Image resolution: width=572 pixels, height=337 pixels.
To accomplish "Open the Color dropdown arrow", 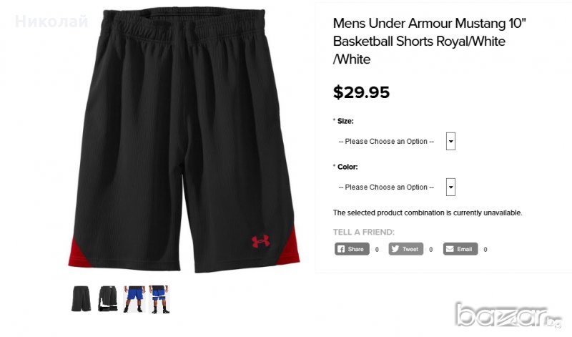I will coord(451,187).
